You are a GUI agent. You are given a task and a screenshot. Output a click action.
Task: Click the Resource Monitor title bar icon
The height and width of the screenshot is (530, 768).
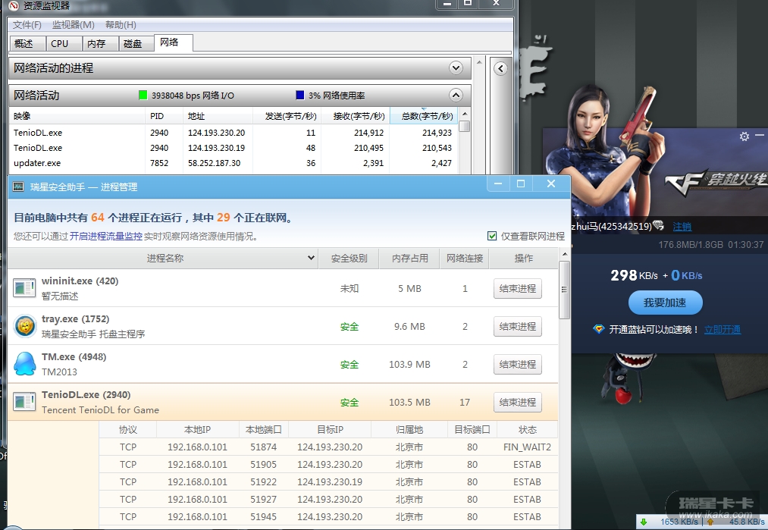coord(12,6)
